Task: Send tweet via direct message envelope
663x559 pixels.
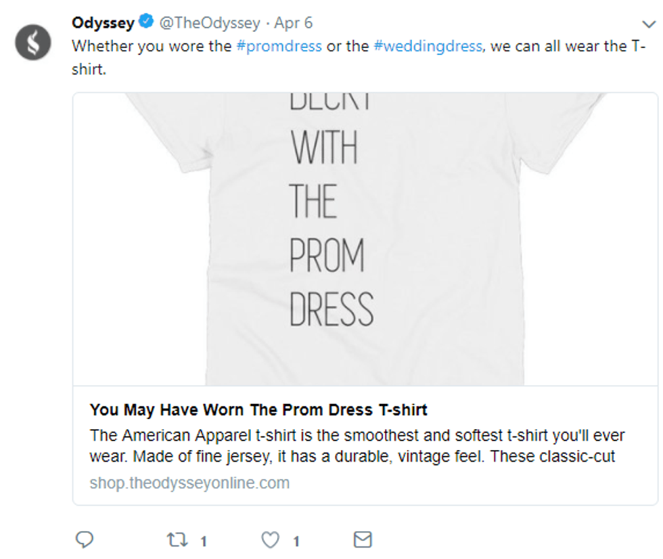Action: (363, 539)
